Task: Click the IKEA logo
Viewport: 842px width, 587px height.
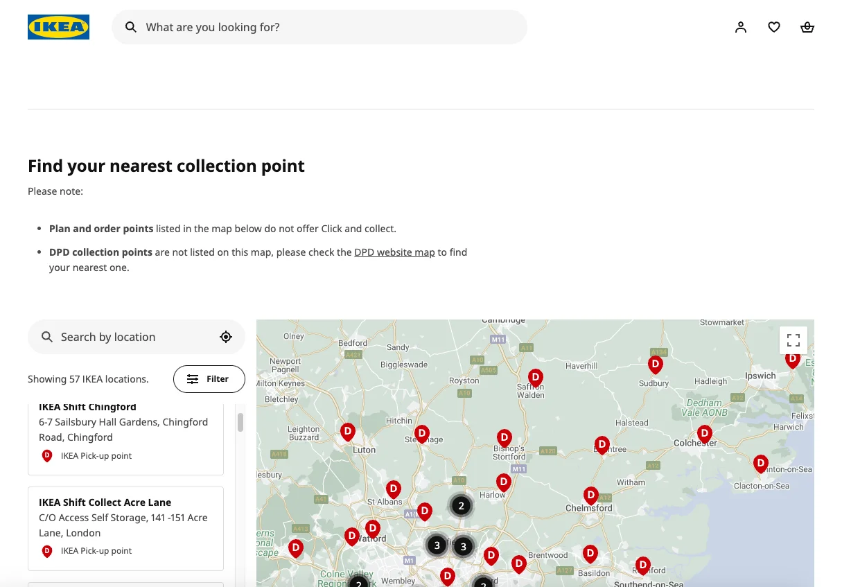Action: (x=58, y=27)
